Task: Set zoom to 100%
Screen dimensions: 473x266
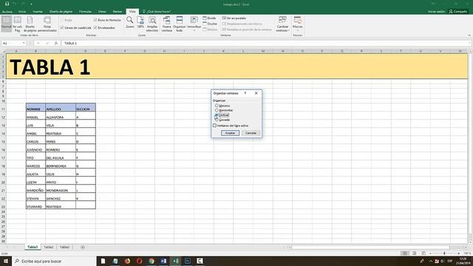Action: click(140, 23)
